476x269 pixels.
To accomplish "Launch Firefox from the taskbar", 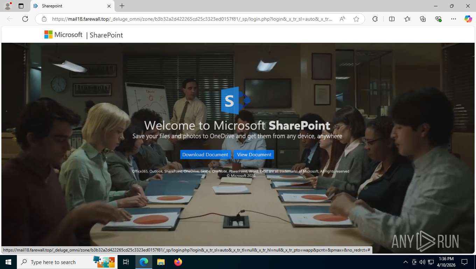I will [178, 262].
